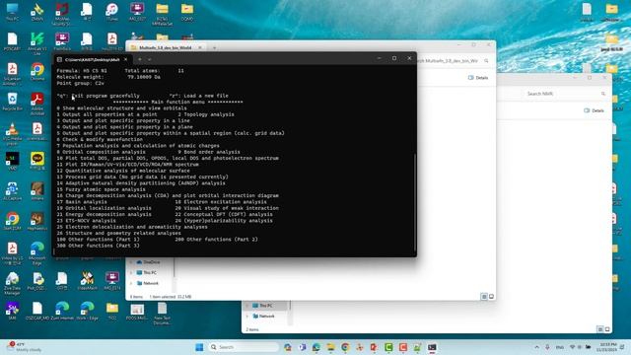Open VideoMach desktop shortcut
This screenshot has height=355, width=631.
[87, 281]
